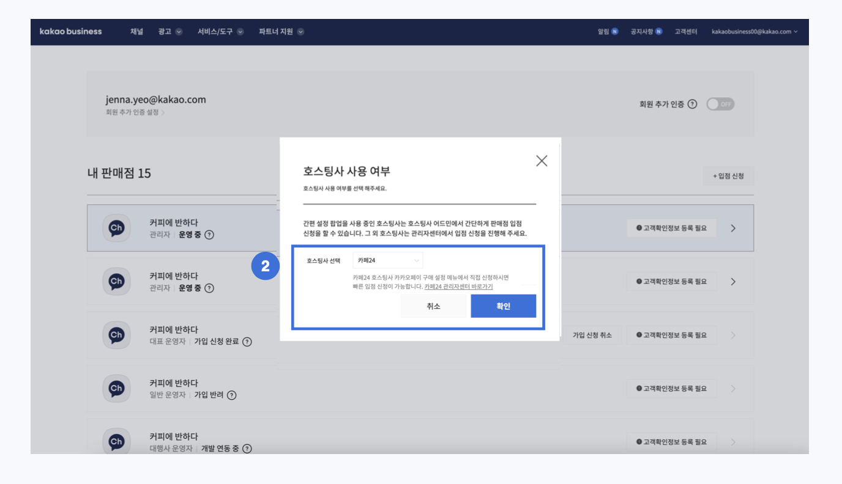Click 고객확인정보 등록 필요 on 일반 운영자 row
Image resolution: width=842 pixels, height=484 pixels.
click(671, 389)
